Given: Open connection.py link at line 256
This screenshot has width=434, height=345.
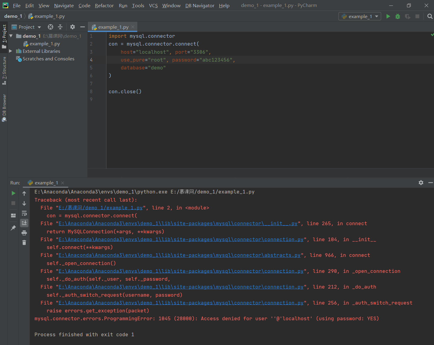Looking at the screenshot, I should pos(181,303).
